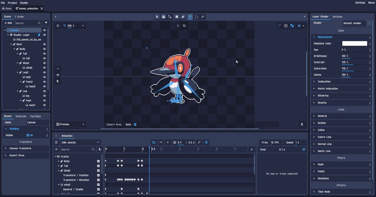Image resolution: width=376 pixels, height=197 pixels.
Task: Click the eye icon on the canvas left sidebar
Action: click(x=58, y=75)
